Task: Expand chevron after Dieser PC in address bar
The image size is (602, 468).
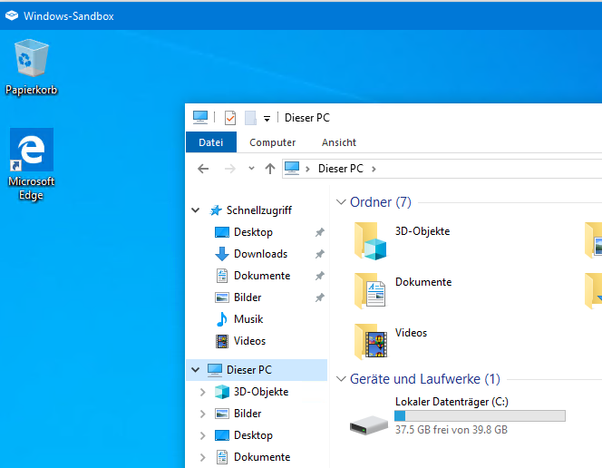Action: coord(374,169)
